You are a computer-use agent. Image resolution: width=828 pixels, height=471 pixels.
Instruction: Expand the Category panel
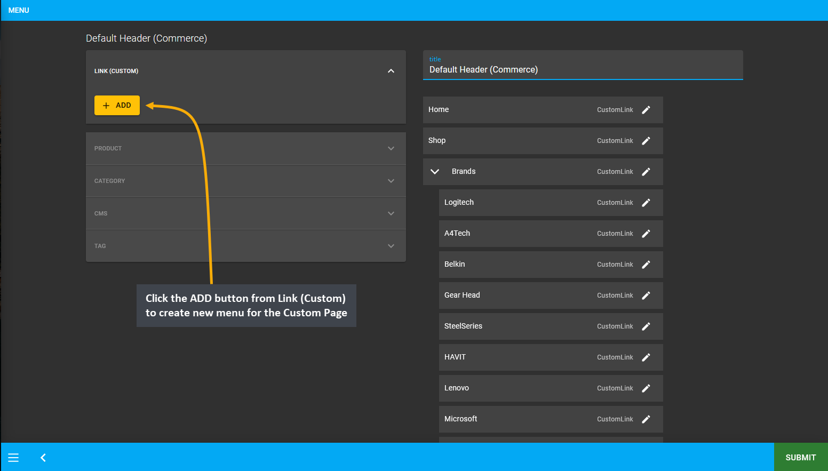coord(391,181)
